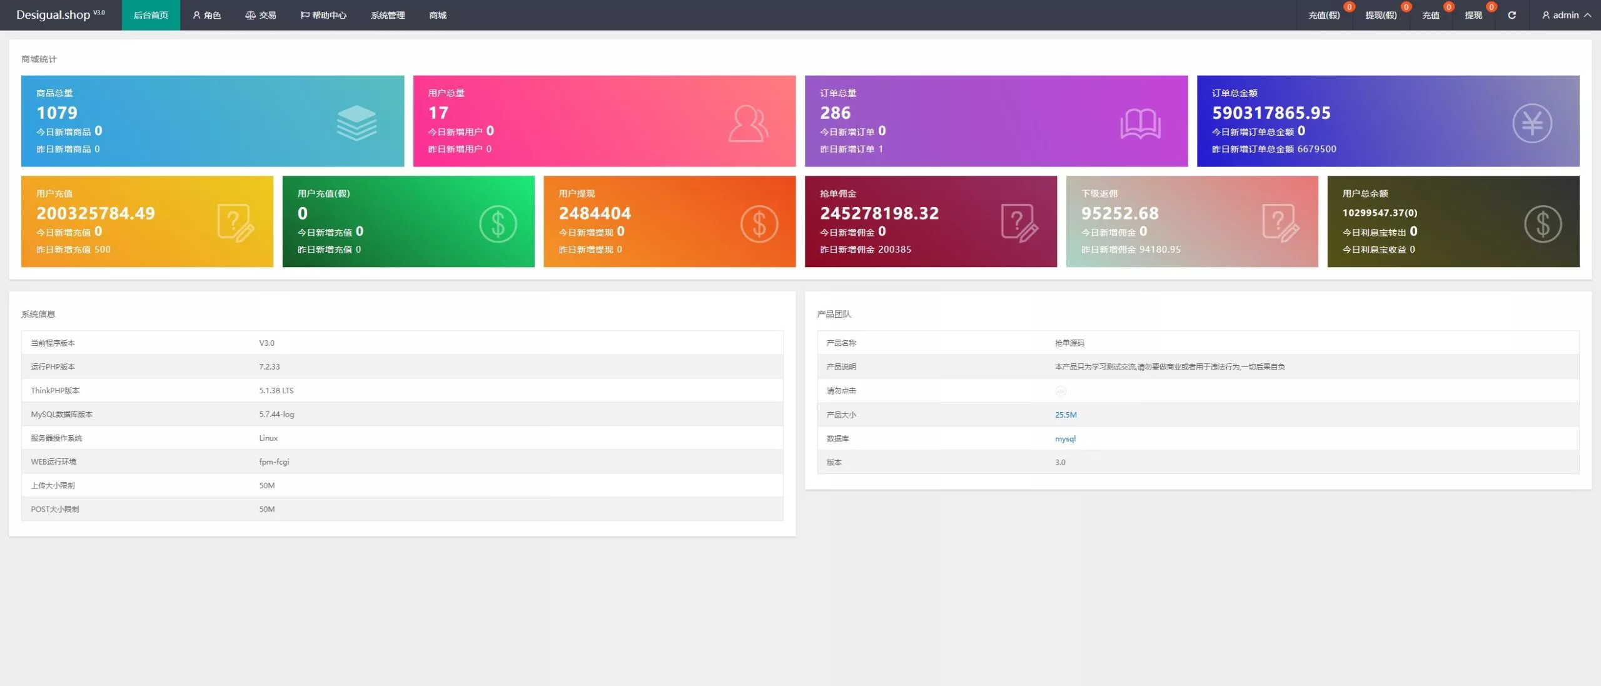
Task: Expand the admin user dropdown
Action: (x=1566, y=15)
